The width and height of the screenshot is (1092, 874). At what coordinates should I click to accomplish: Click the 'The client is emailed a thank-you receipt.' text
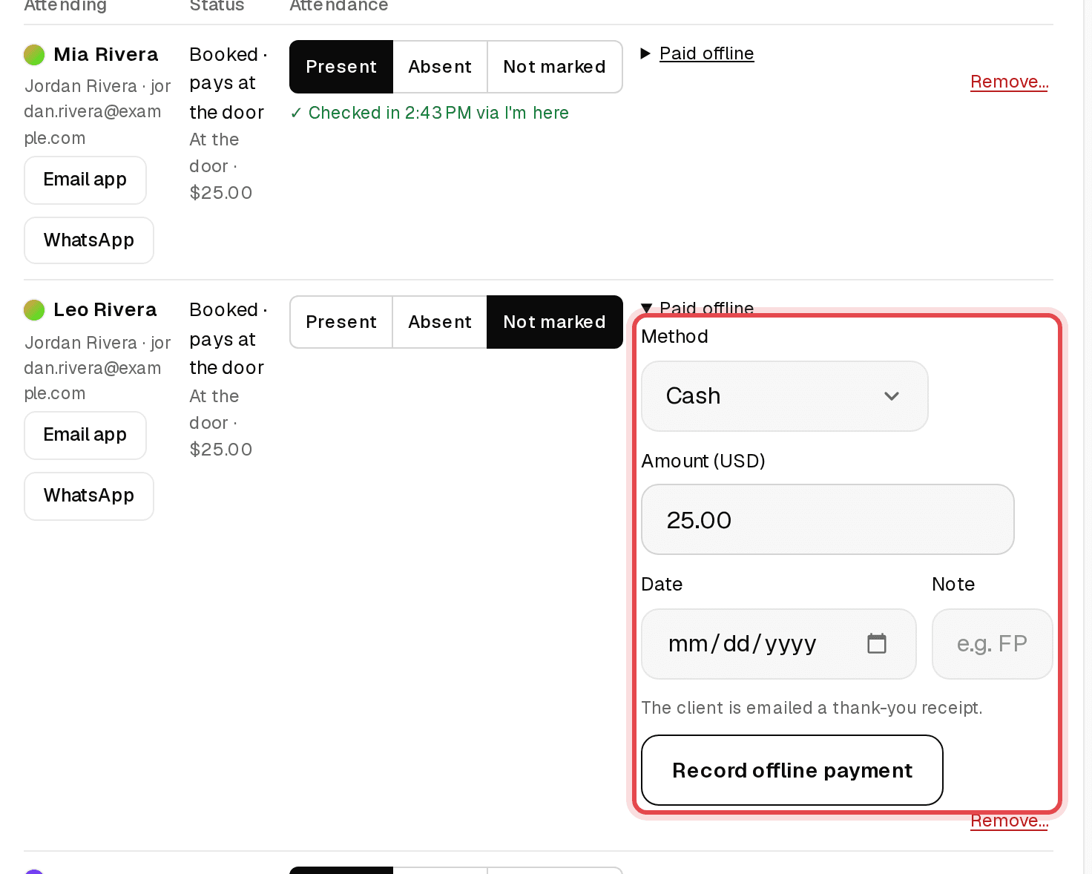tap(812, 708)
